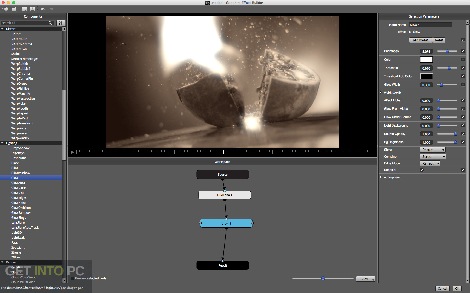470x293 pixels.
Task: Click the workspace zoom slider handle
Action: 323,278
